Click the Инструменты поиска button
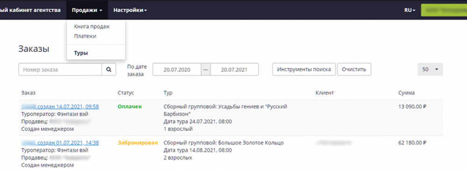 (304, 69)
